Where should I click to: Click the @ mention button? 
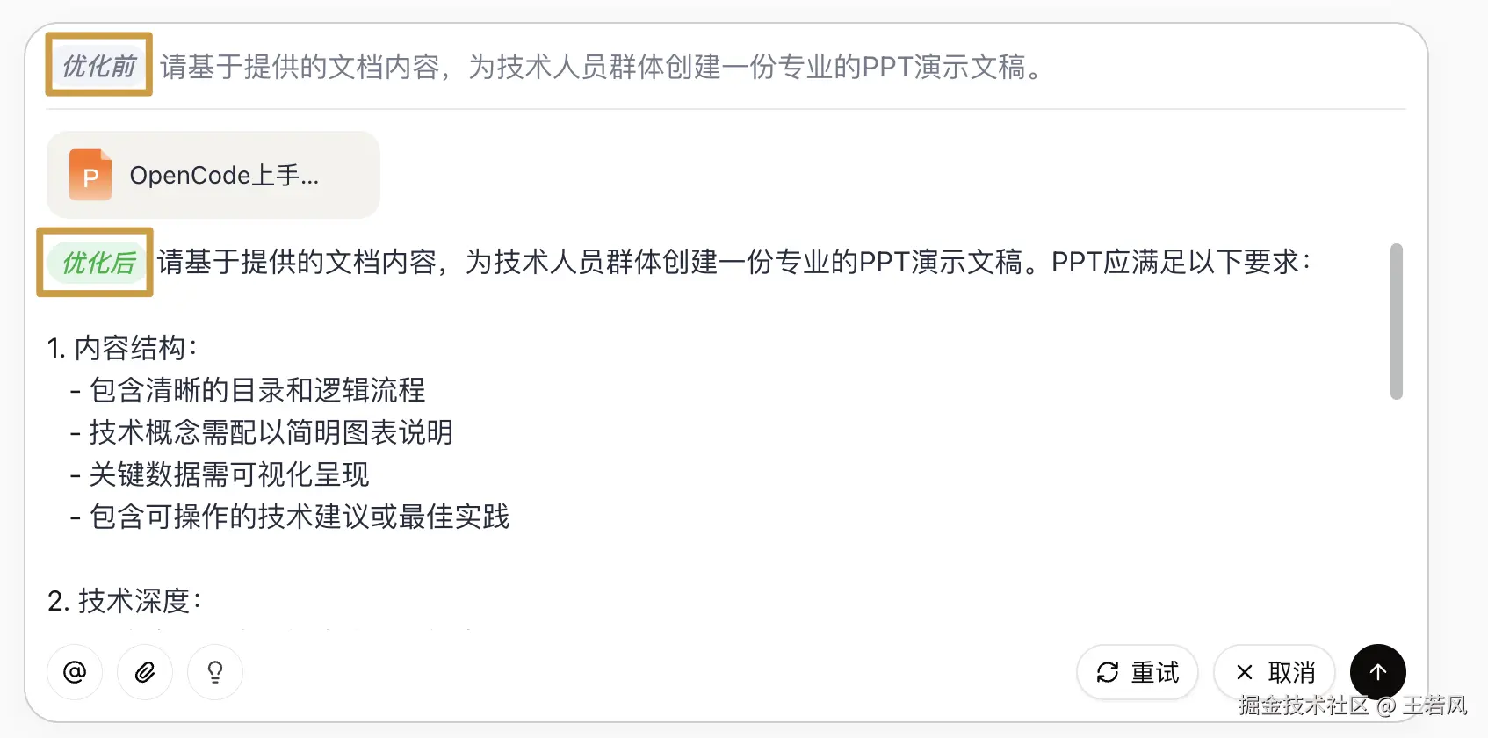(75, 672)
